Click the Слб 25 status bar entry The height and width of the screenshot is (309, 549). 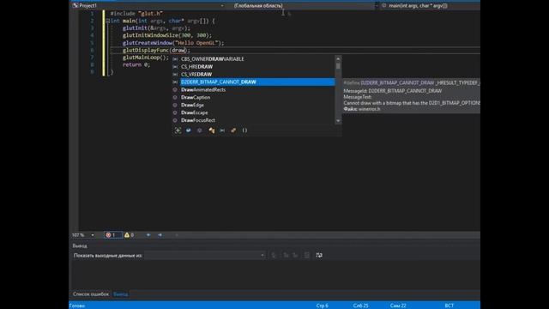point(360,306)
